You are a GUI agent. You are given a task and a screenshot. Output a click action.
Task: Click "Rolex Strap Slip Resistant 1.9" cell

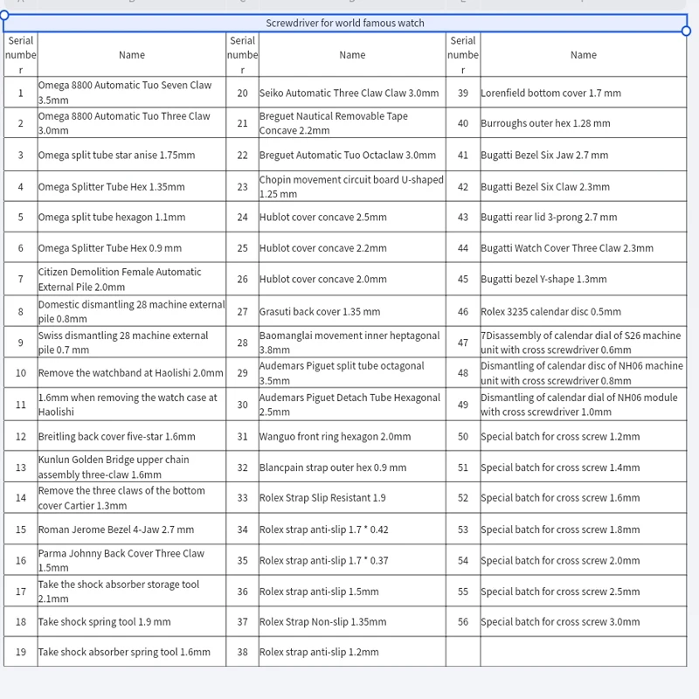pos(352,497)
